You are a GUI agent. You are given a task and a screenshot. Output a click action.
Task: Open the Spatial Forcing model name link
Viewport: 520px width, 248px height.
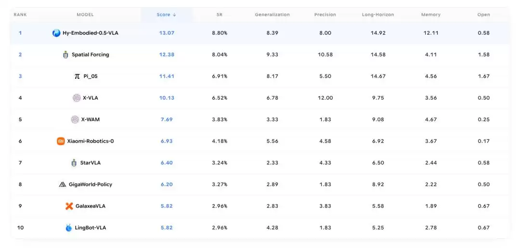click(x=90, y=55)
